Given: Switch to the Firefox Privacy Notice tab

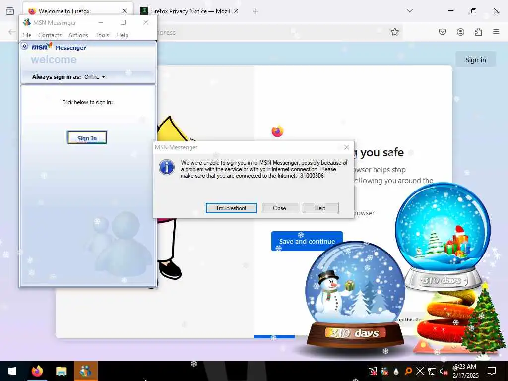Looking at the screenshot, I should [x=190, y=11].
